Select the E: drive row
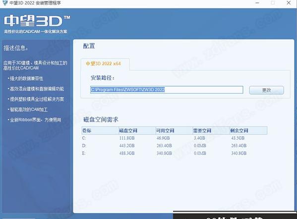This screenshot has height=219, width=297. [175, 153]
